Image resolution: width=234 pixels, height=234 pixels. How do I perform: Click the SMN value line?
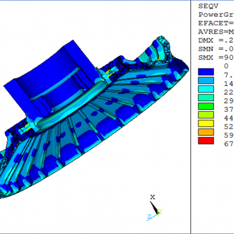click(216, 49)
